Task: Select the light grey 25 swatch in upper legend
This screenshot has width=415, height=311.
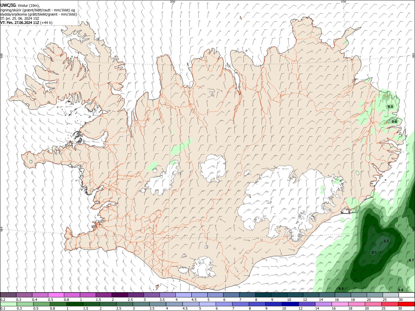Action: pyautogui.click(x=391, y=295)
